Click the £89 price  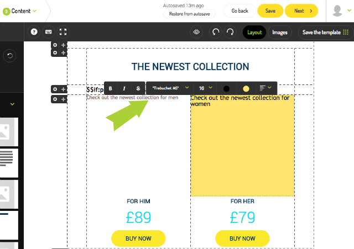138,218
